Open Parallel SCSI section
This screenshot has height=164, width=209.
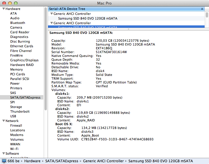(x=20, y=79)
